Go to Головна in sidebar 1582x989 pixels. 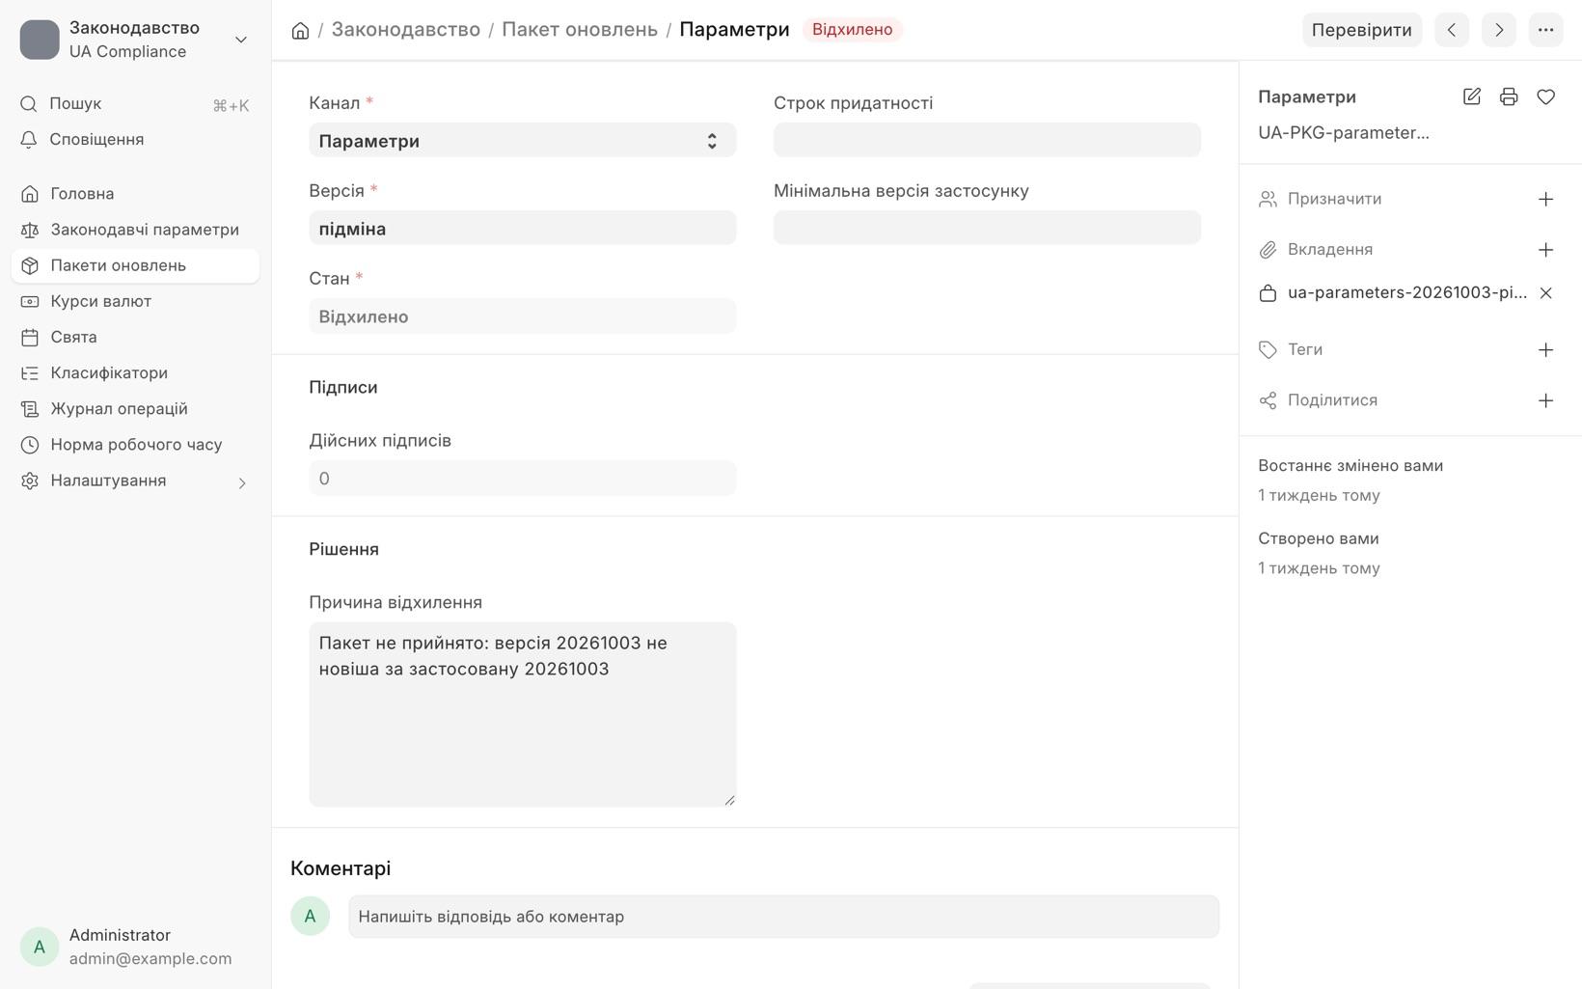(x=135, y=194)
